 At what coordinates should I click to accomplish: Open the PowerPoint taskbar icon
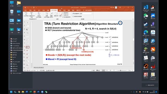pyautogui.click(x=34, y=92)
